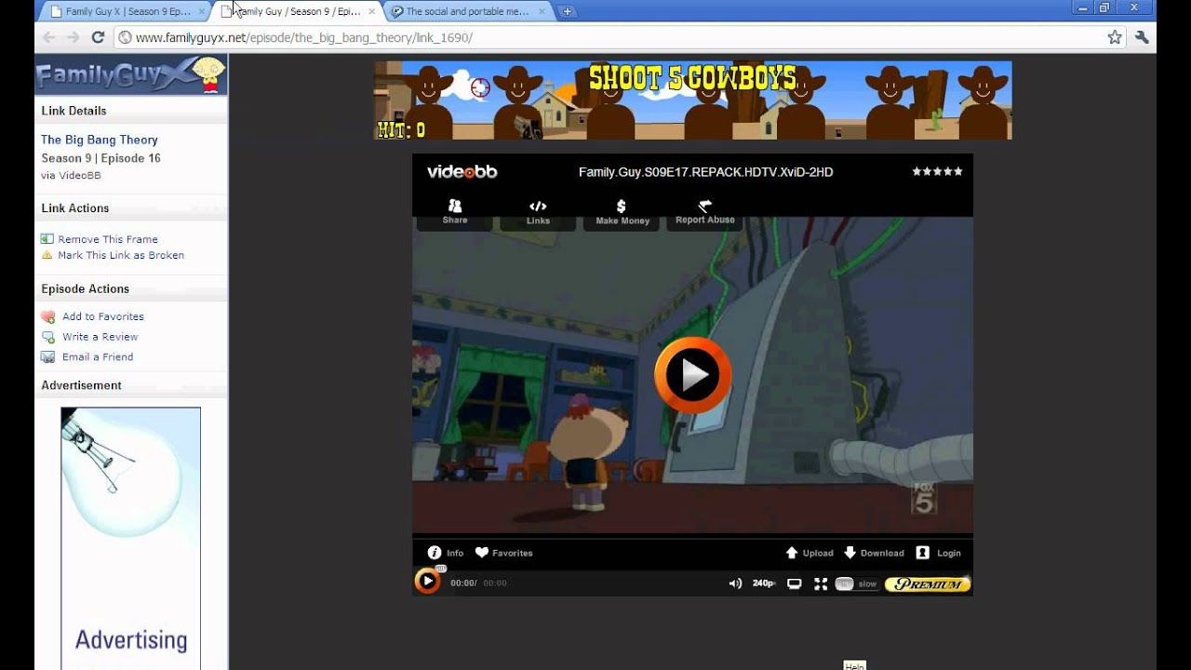The width and height of the screenshot is (1191, 670).
Task: Mute the video with the speaker icon
Action: (735, 583)
